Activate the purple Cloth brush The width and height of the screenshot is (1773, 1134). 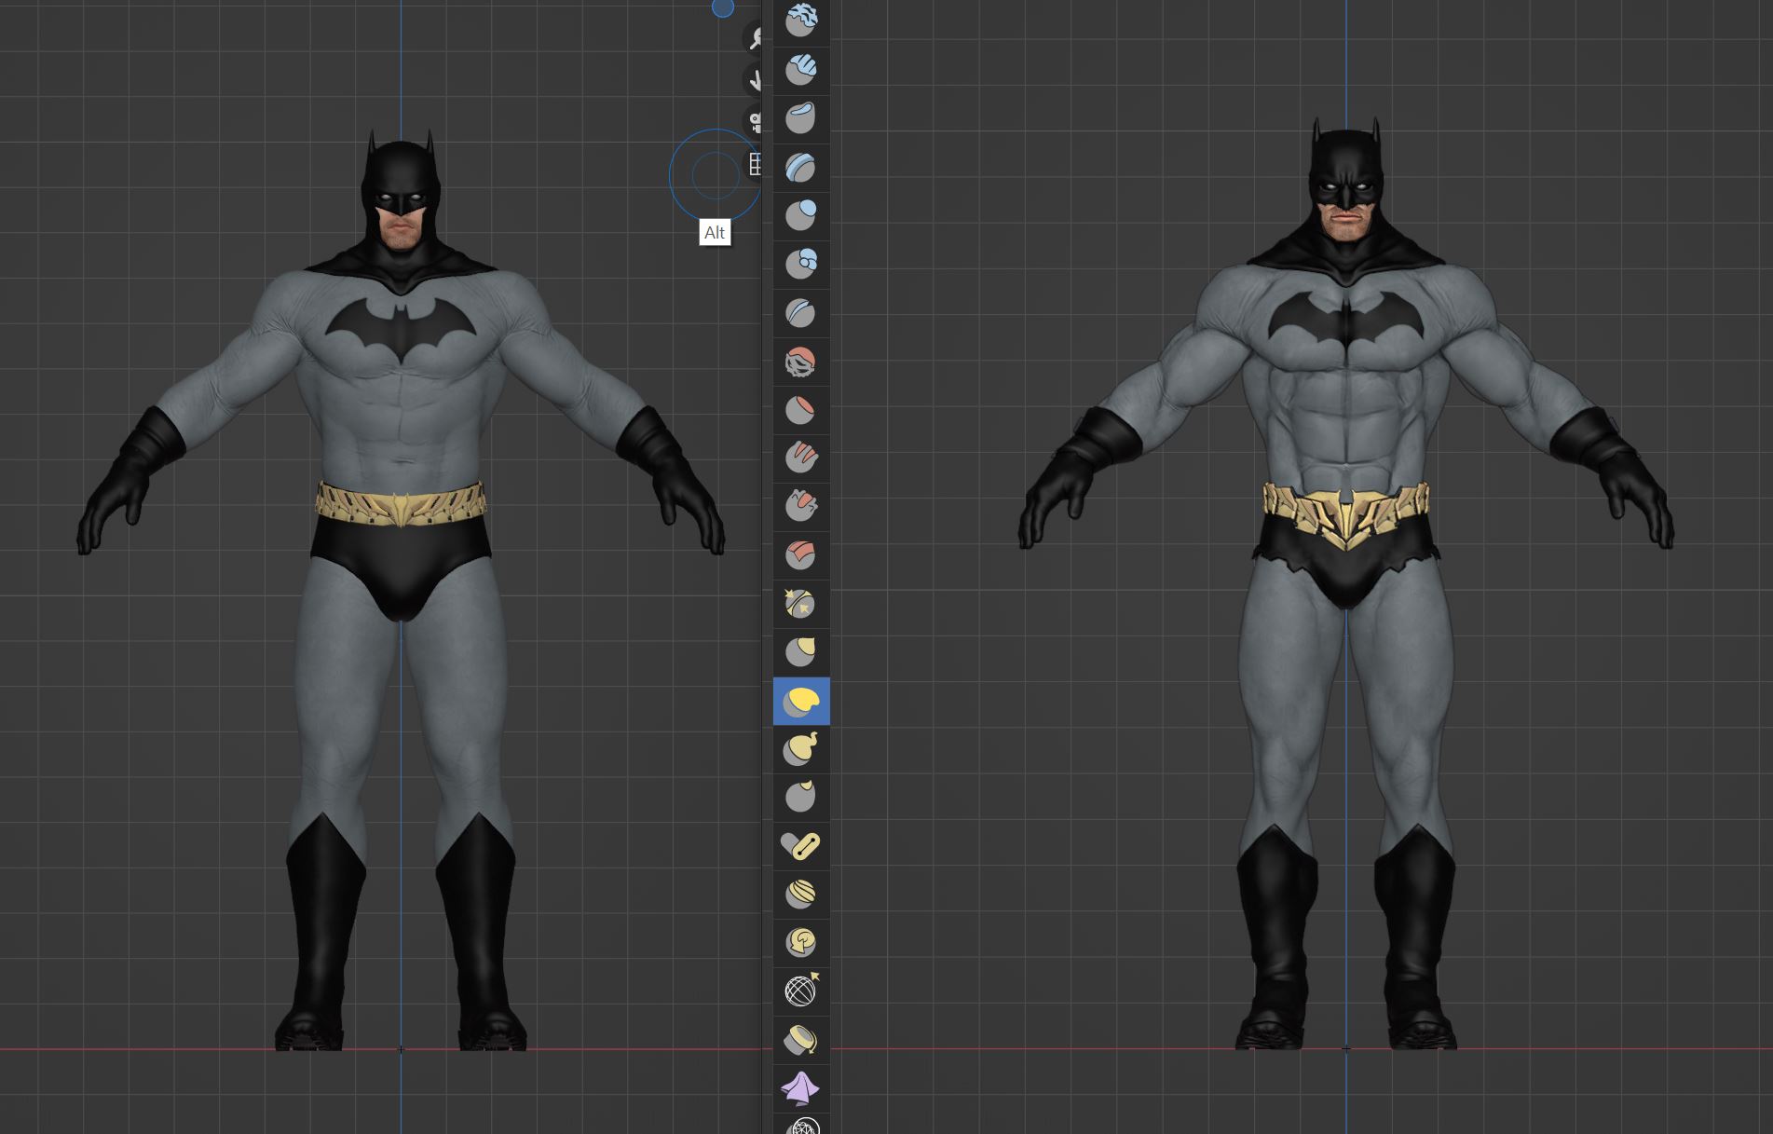point(800,1087)
